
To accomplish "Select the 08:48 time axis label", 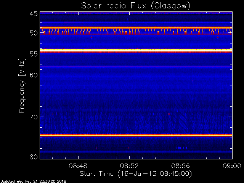I will coord(78,166).
